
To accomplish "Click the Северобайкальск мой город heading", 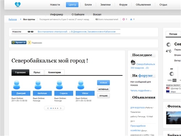I will click(x=50, y=61).
